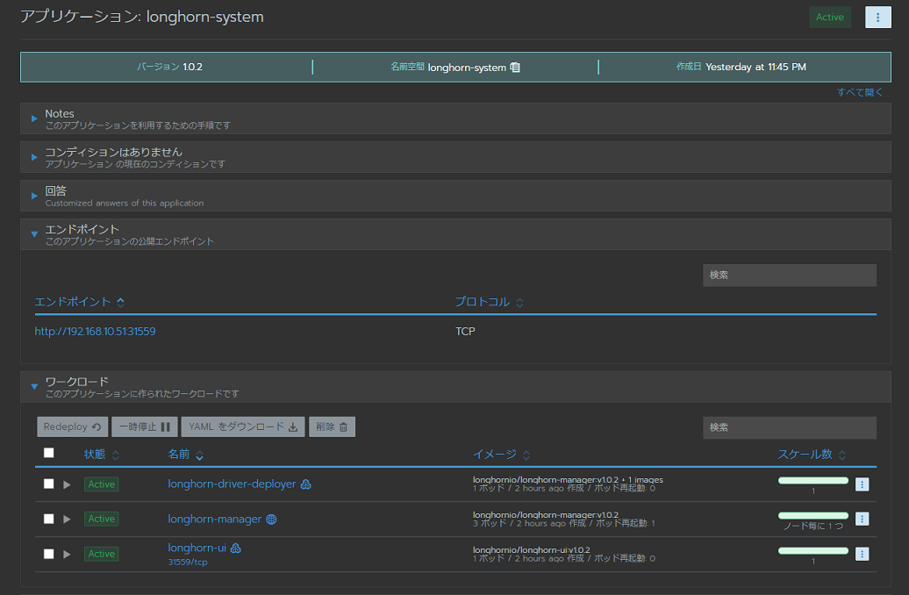The height and width of the screenshot is (595, 909).
Task: Click すべて開く expand all link
Action: click(860, 92)
